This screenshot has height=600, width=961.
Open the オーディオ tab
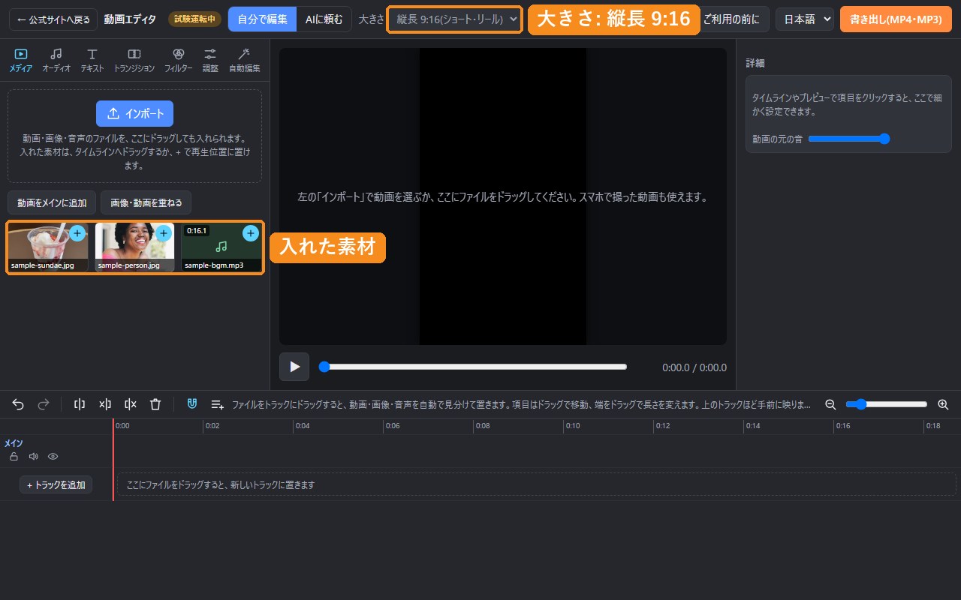[56, 60]
